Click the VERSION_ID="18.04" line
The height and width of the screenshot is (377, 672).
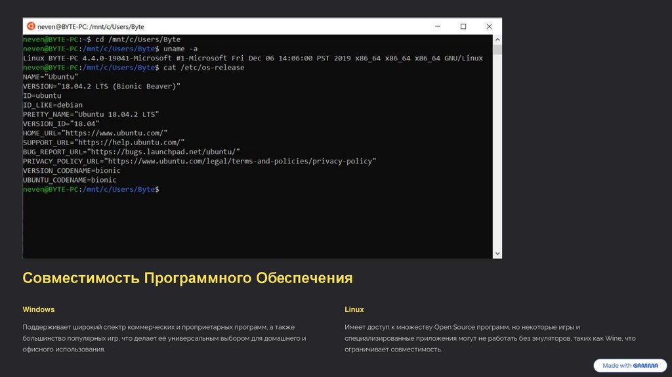click(61, 123)
